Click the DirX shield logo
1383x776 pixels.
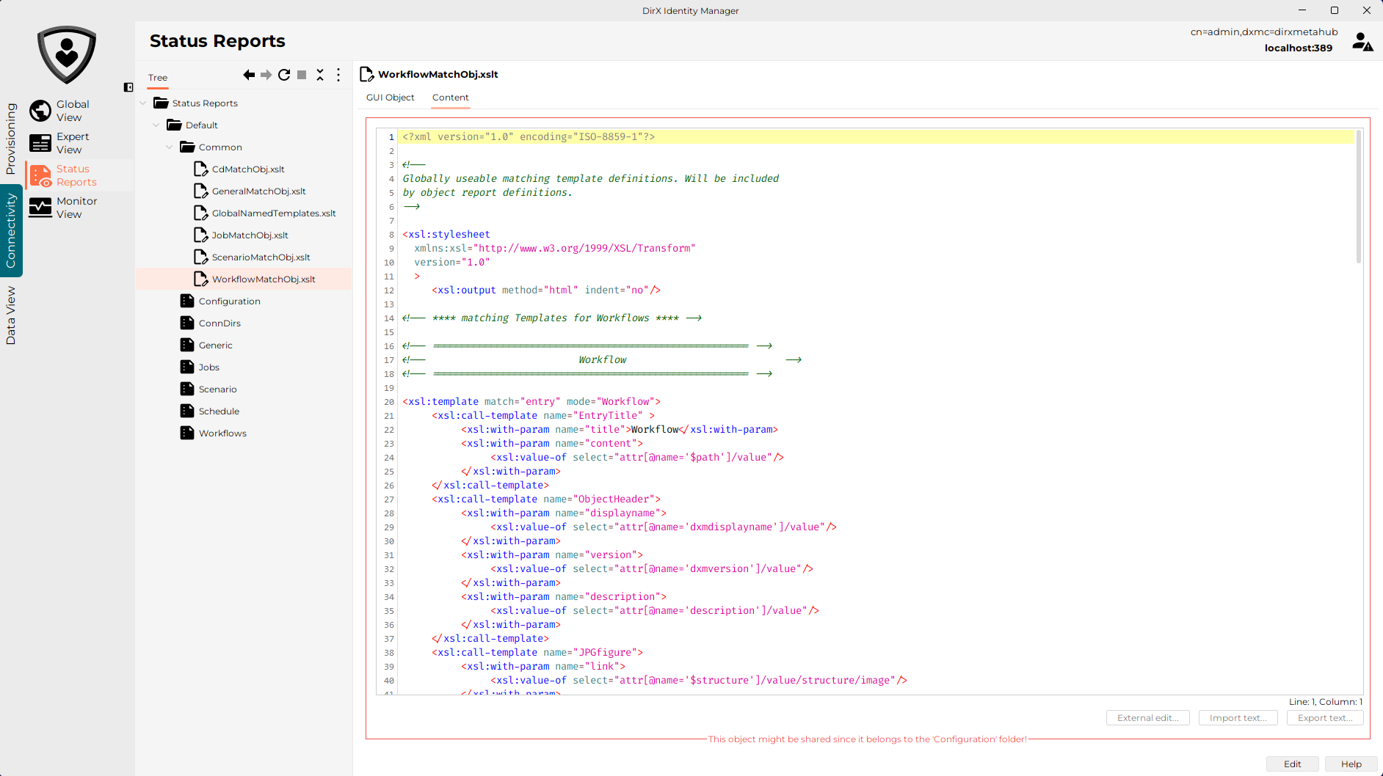click(67, 54)
